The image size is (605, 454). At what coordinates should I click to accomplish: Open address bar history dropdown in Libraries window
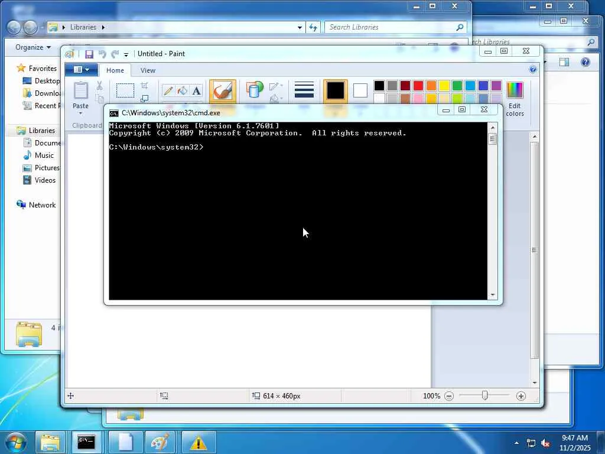[x=300, y=27]
